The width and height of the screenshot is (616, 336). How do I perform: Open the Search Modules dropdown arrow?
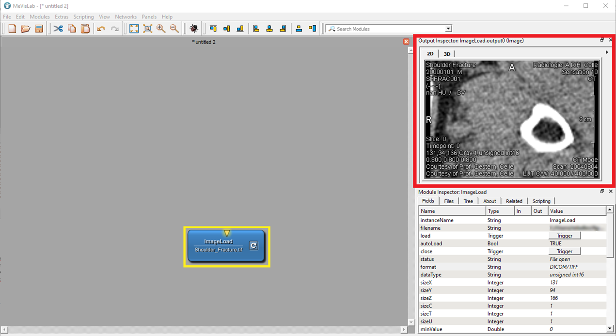tap(448, 29)
